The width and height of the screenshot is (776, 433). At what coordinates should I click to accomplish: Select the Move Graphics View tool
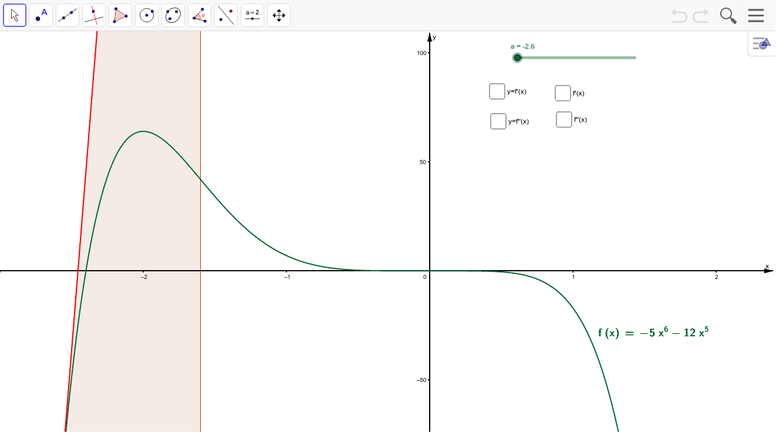point(279,15)
